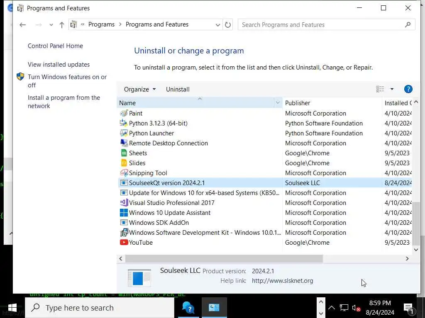Open the Name column filter dropdown
Image resolution: width=425 pixels, height=318 pixels.
pyautogui.click(x=278, y=103)
